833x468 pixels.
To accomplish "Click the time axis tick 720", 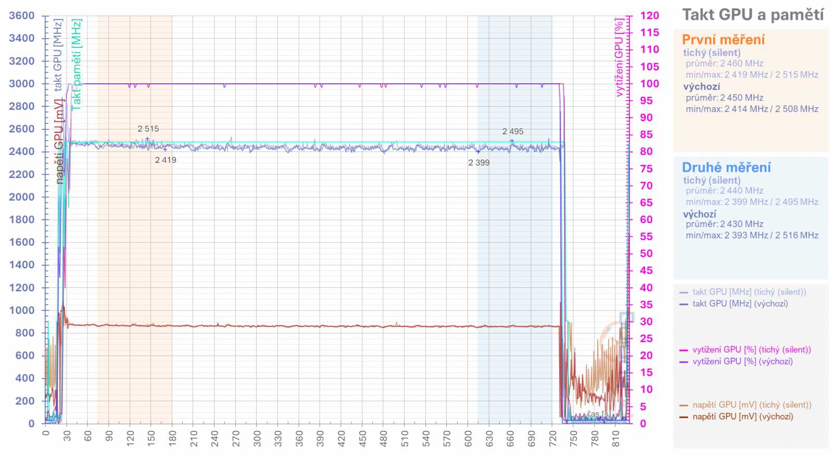I will click(x=552, y=437).
